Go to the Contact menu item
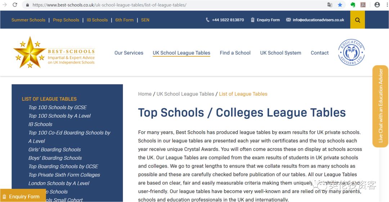The height and width of the screenshot is (202, 389). point(319,53)
